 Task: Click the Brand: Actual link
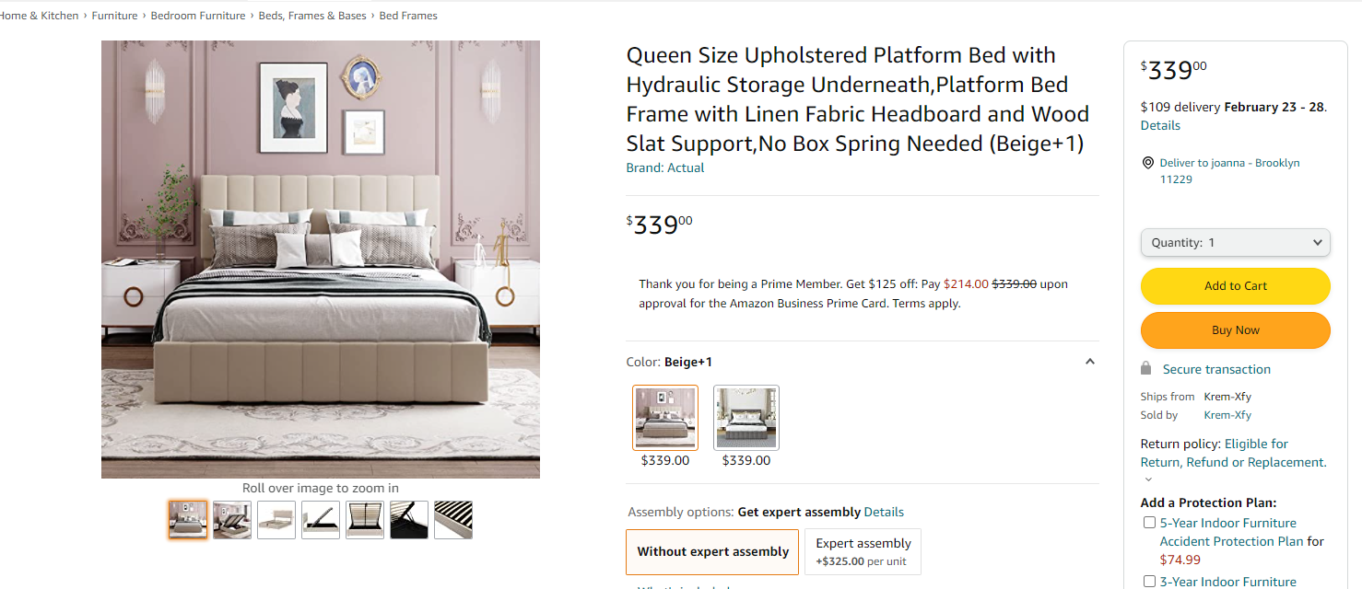(x=665, y=167)
